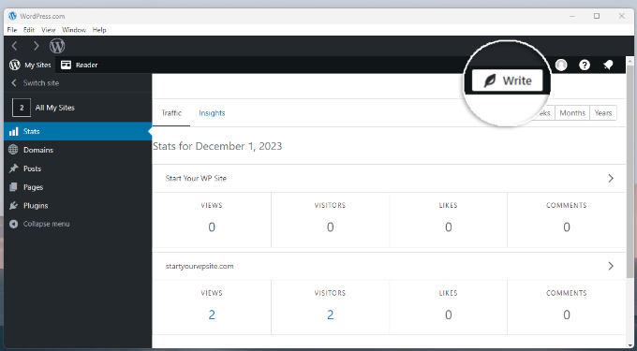Open My Sites
637x351 pixels.
tap(30, 65)
